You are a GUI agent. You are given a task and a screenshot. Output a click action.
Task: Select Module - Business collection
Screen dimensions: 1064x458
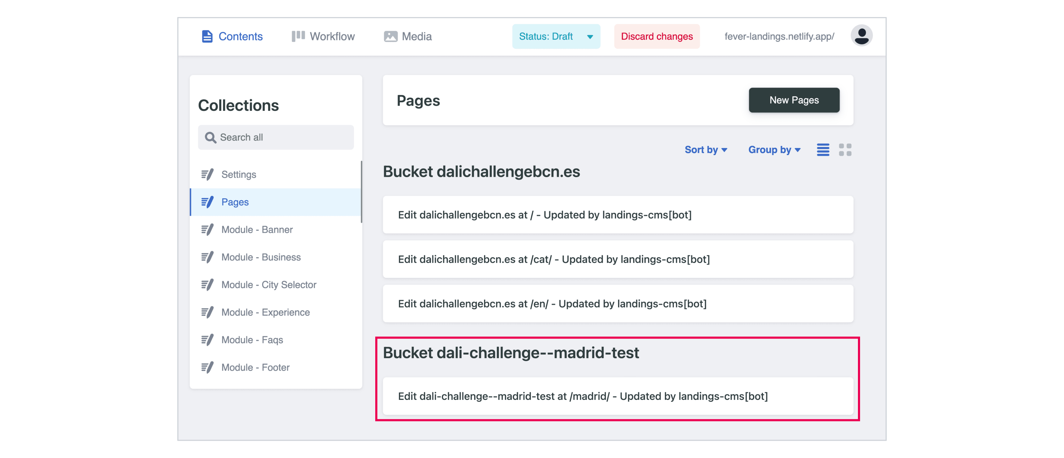pyautogui.click(x=276, y=257)
